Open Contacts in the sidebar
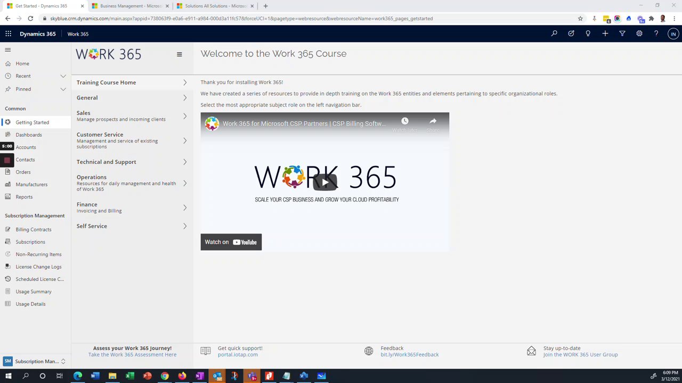682x383 pixels. 25,160
